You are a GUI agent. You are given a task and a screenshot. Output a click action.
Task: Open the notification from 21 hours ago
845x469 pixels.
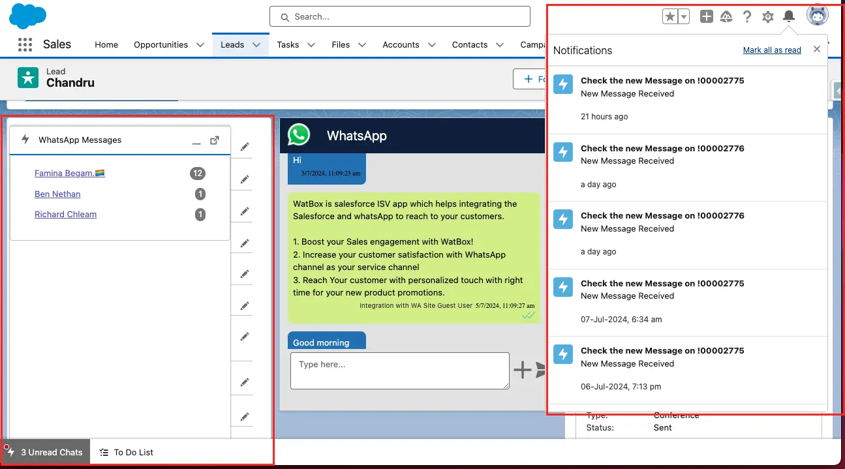(x=687, y=99)
